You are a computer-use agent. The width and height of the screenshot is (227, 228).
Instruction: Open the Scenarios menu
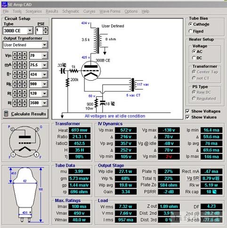click(x=33, y=11)
